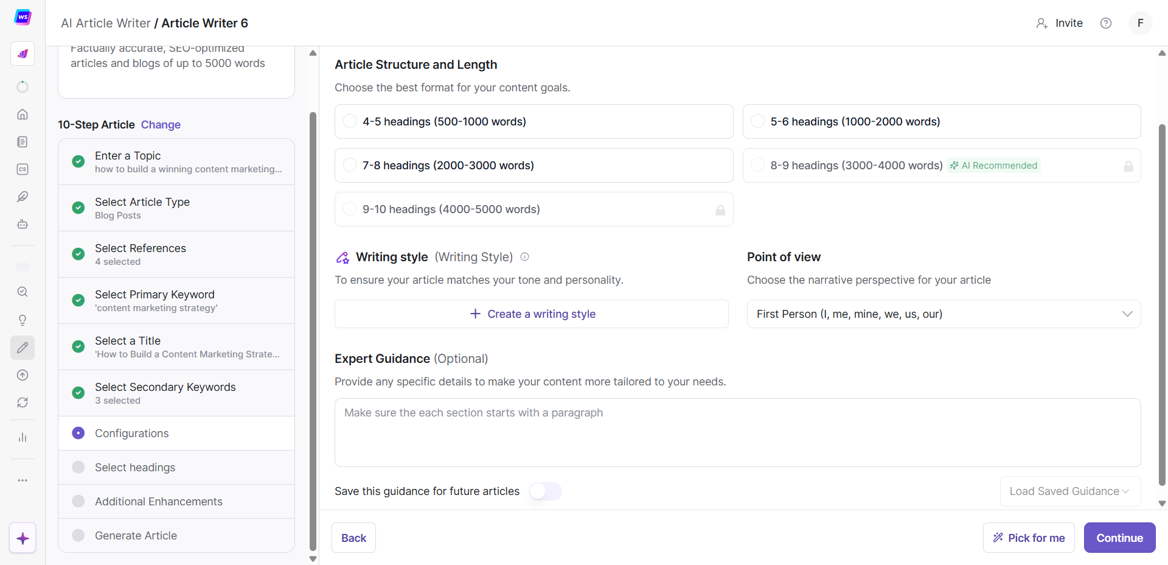Go to Select Article Type step

(x=176, y=208)
